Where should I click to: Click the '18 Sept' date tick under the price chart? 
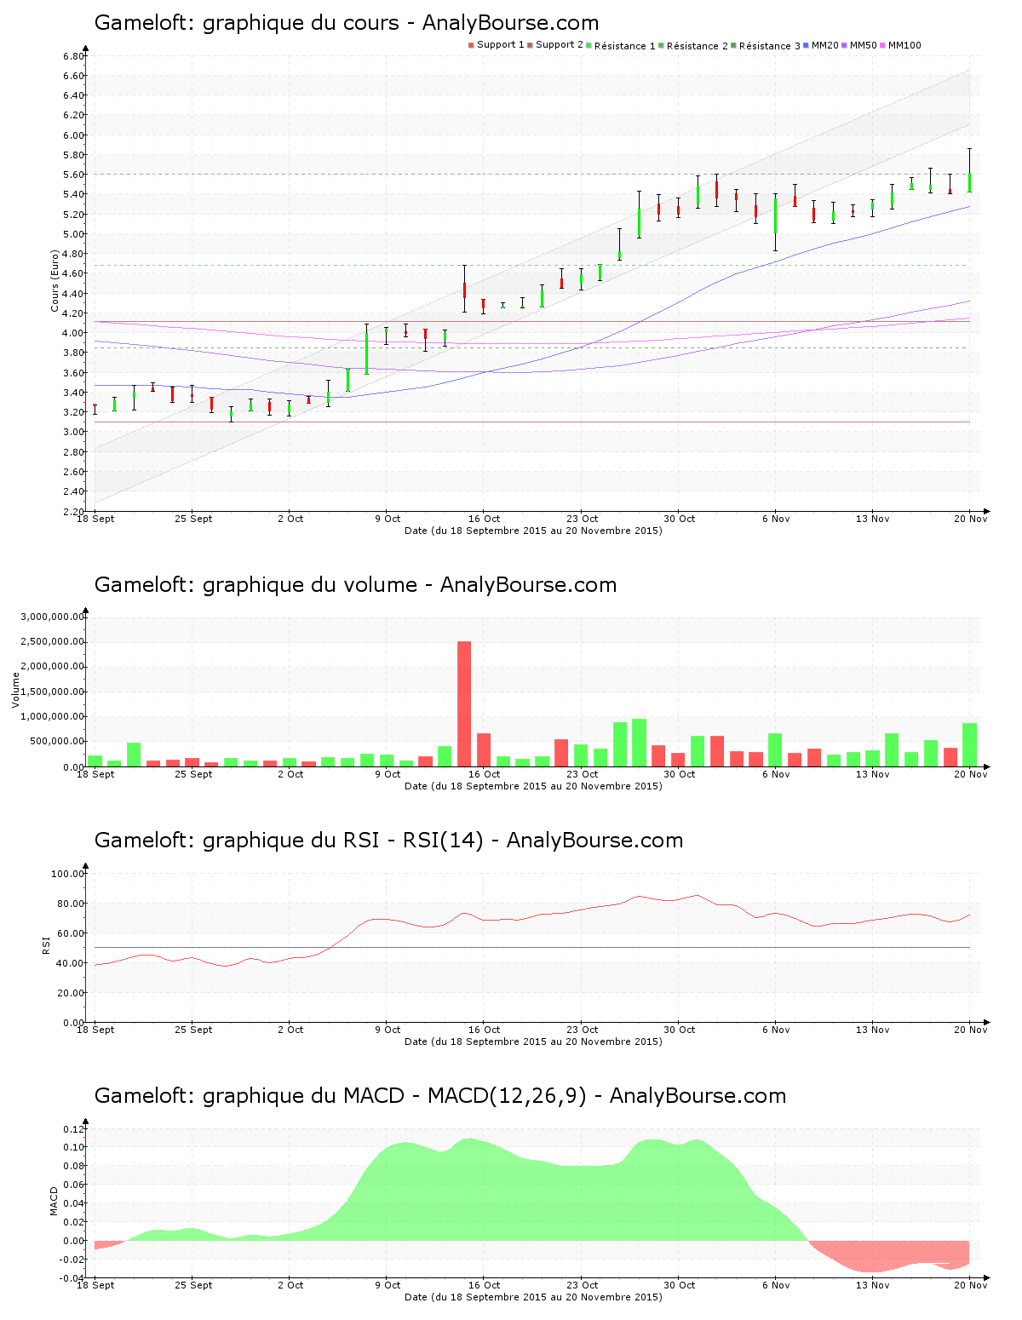pyautogui.click(x=95, y=519)
